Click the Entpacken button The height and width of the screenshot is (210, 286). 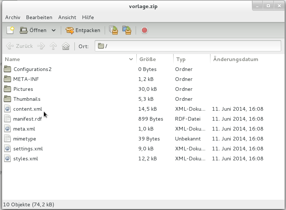83,30
